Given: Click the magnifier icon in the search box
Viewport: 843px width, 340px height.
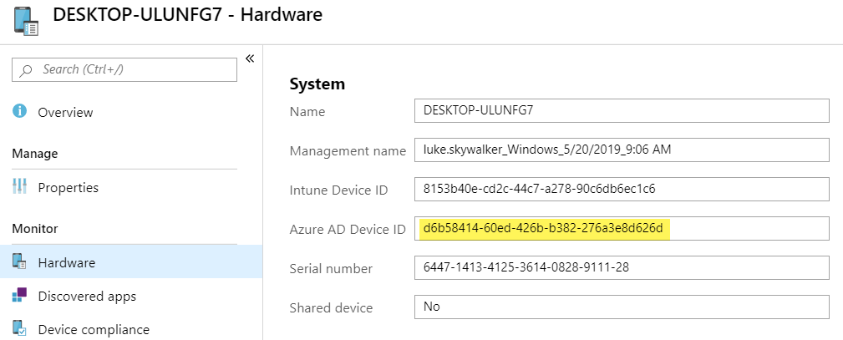Looking at the screenshot, I should (27, 70).
